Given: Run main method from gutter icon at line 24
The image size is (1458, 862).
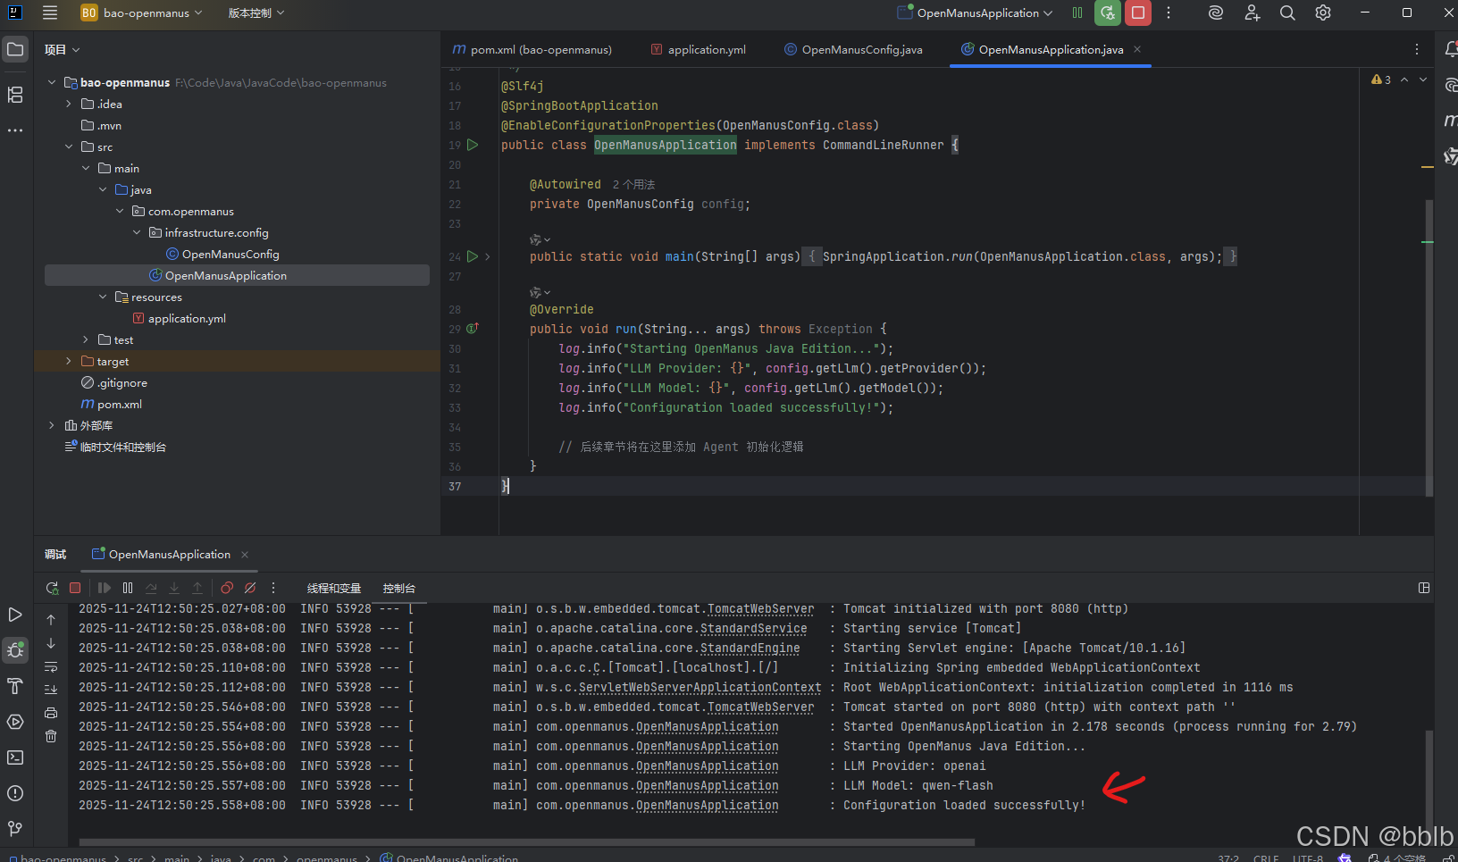Looking at the screenshot, I should (473, 256).
